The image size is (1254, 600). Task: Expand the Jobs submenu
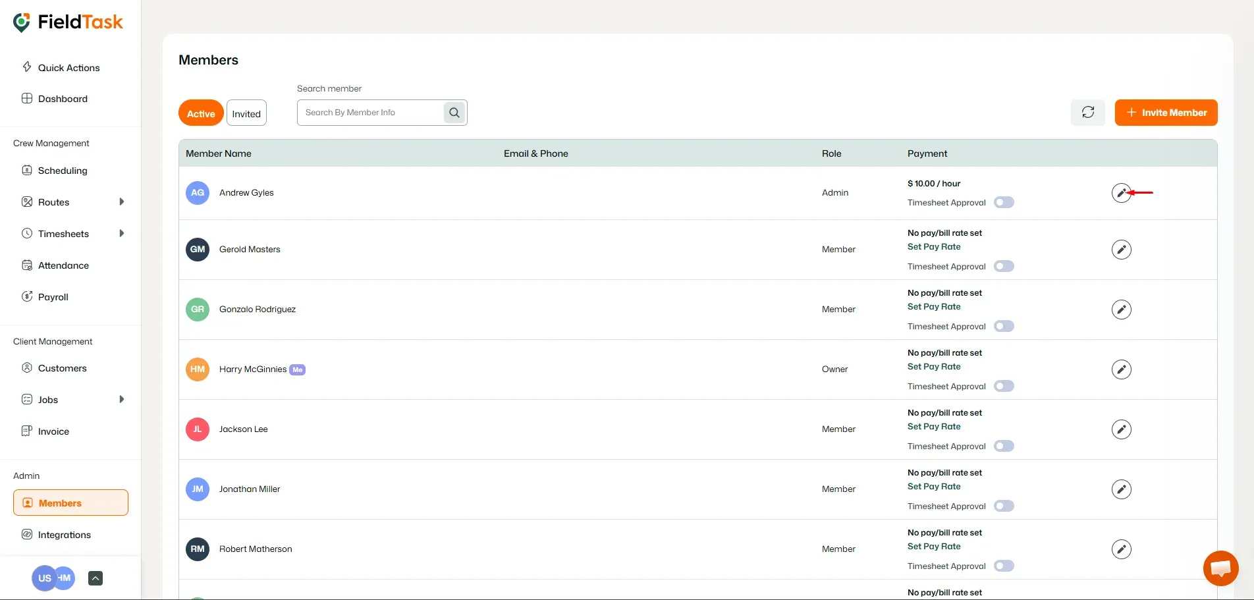121,399
